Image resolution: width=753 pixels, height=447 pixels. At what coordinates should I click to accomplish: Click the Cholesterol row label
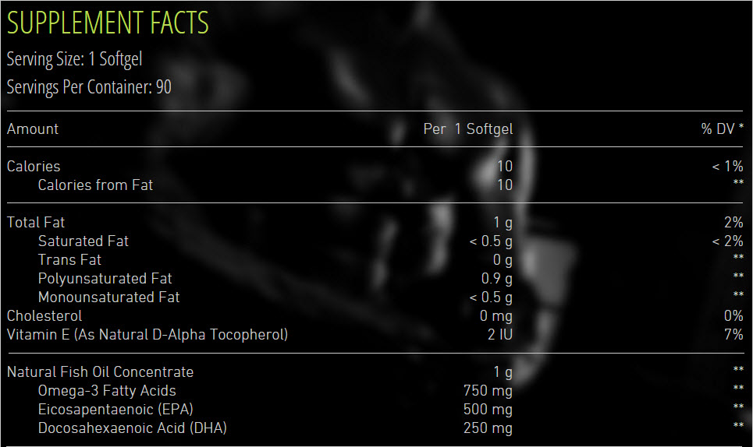[x=44, y=316]
